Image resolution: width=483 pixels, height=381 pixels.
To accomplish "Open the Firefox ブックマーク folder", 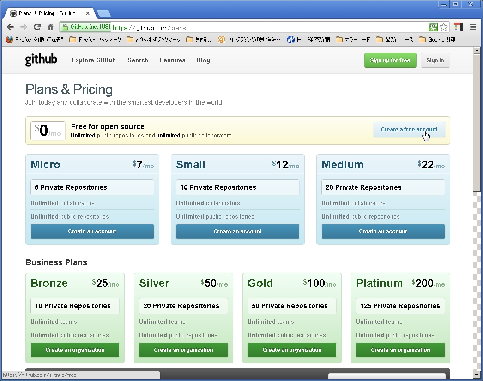I will click(x=95, y=39).
